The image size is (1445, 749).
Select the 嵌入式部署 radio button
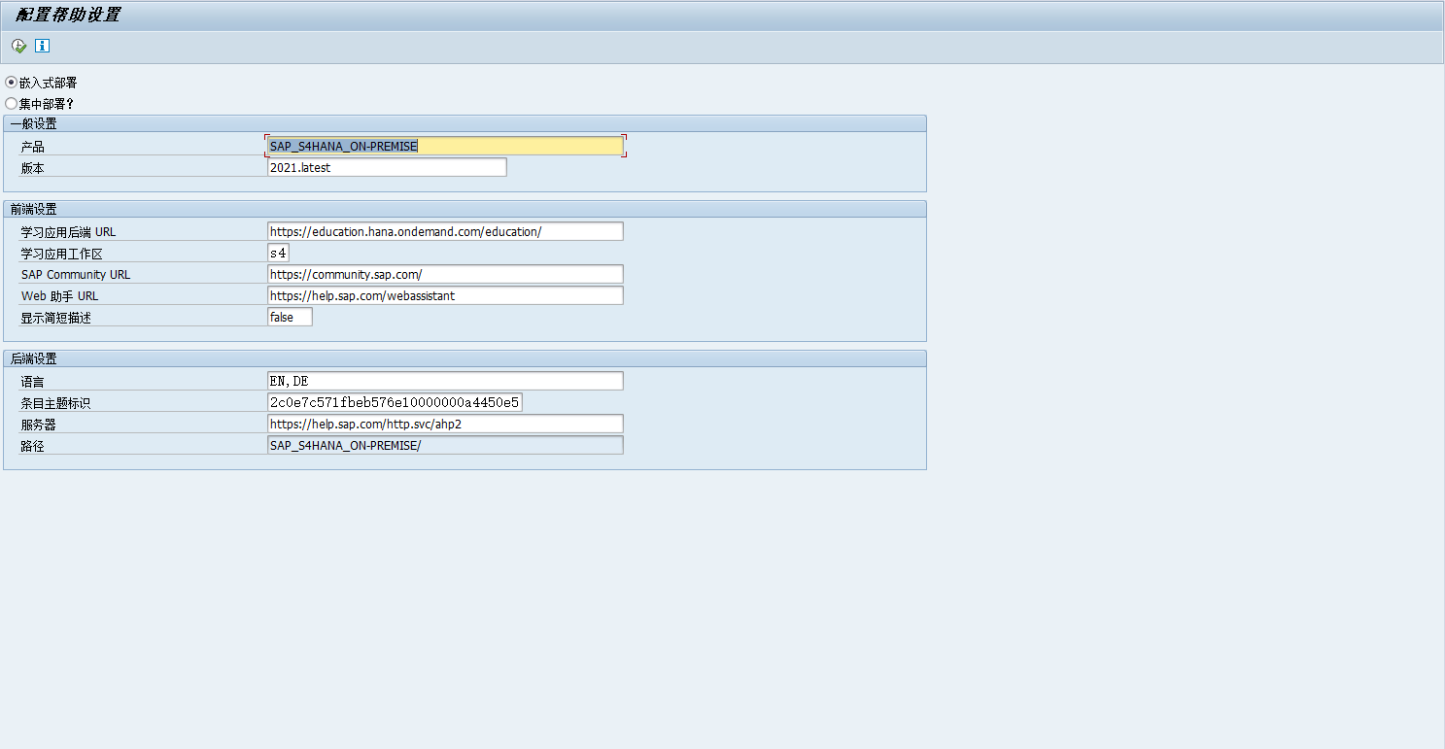tap(12, 83)
